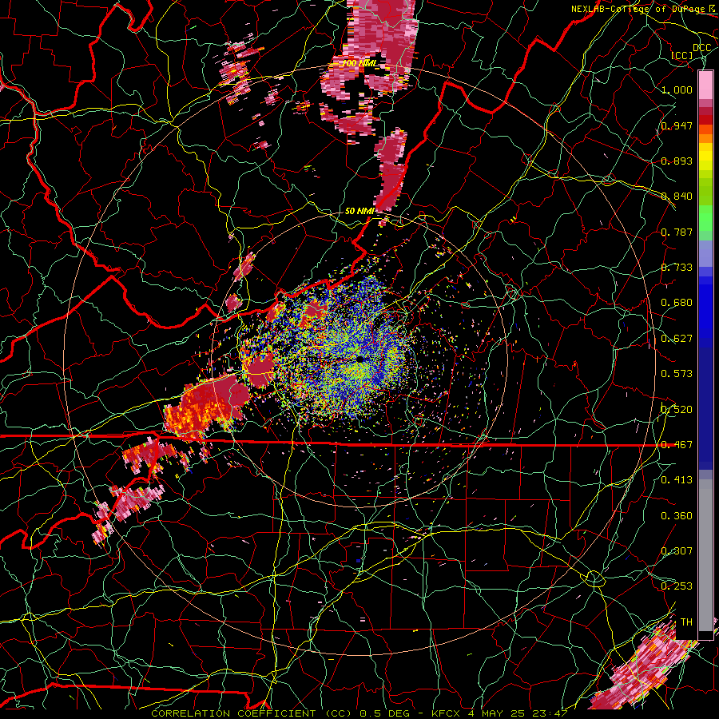Select the 0.253 scale value

click(x=677, y=586)
